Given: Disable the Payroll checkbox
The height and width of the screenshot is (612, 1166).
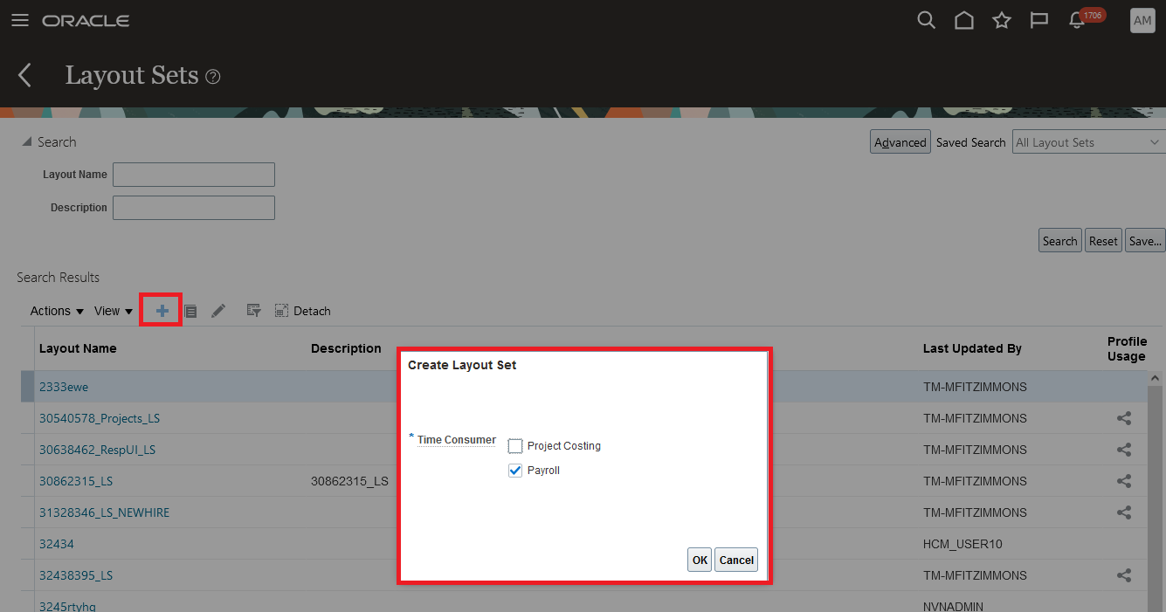Looking at the screenshot, I should (x=515, y=470).
